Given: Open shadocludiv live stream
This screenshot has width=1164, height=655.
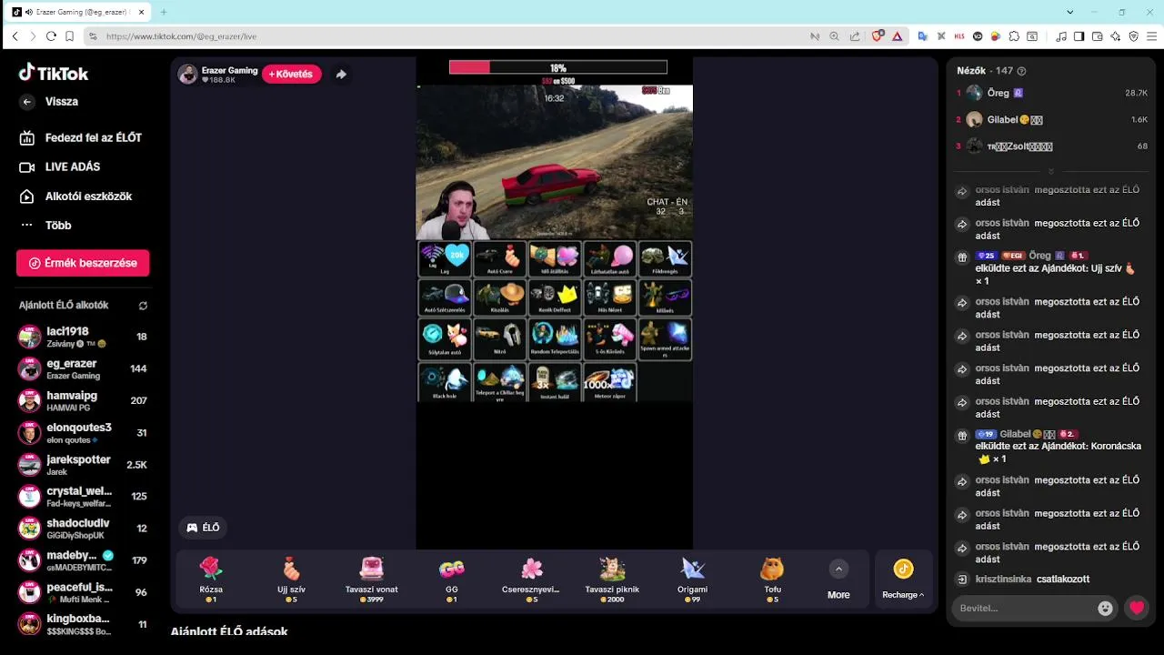Looking at the screenshot, I should tap(83, 529).
